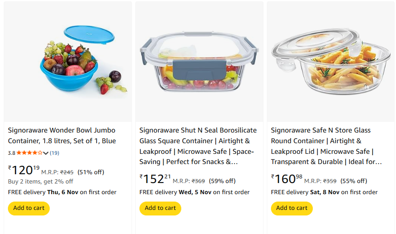Add Safe N Store container to cart
The height and width of the screenshot is (234, 396).
tap(292, 208)
